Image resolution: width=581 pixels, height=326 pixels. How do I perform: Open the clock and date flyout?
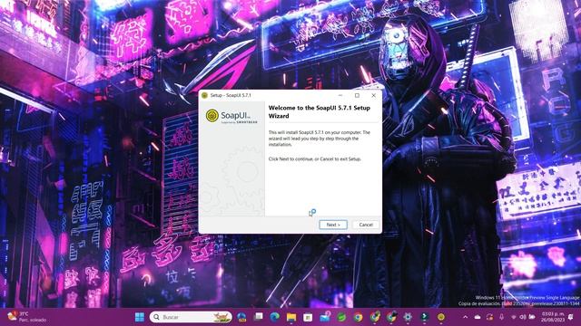point(553,317)
